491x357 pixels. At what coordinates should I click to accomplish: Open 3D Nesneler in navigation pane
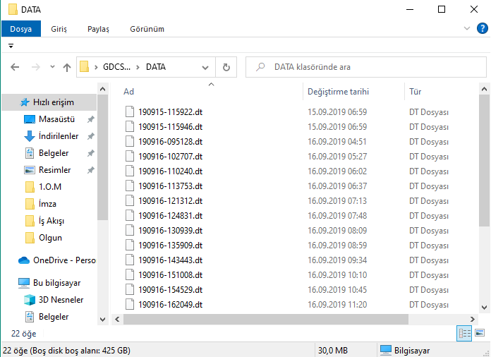[61, 300]
